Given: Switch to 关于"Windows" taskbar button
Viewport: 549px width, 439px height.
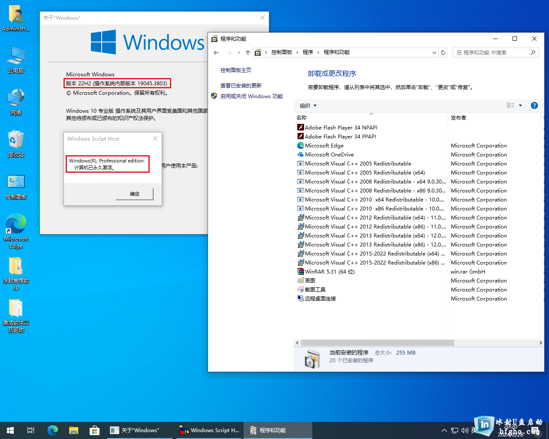Looking at the screenshot, I should coord(139,430).
